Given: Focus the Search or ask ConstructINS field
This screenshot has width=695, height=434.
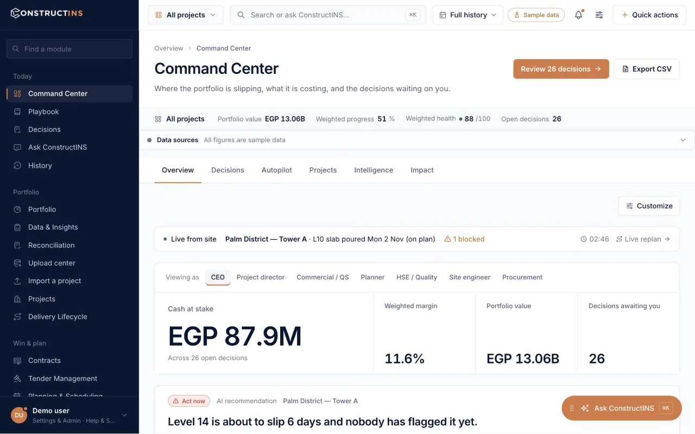Looking at the screenshot, I should (x=328, y=15).
